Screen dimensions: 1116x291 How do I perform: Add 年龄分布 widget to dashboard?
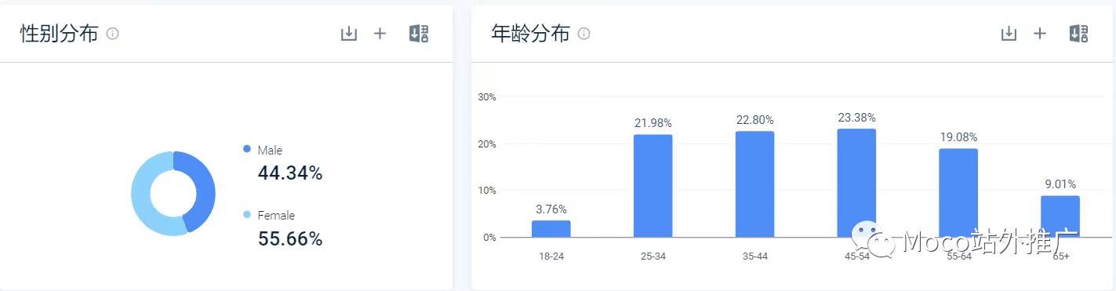coord(1040,34)
